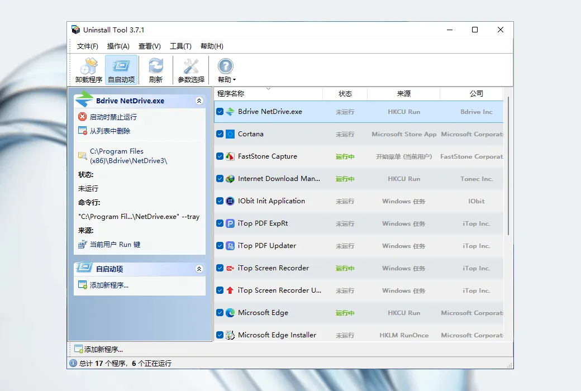Click the 添加新程序... link in side panel
581x391 pixels.
109,285
